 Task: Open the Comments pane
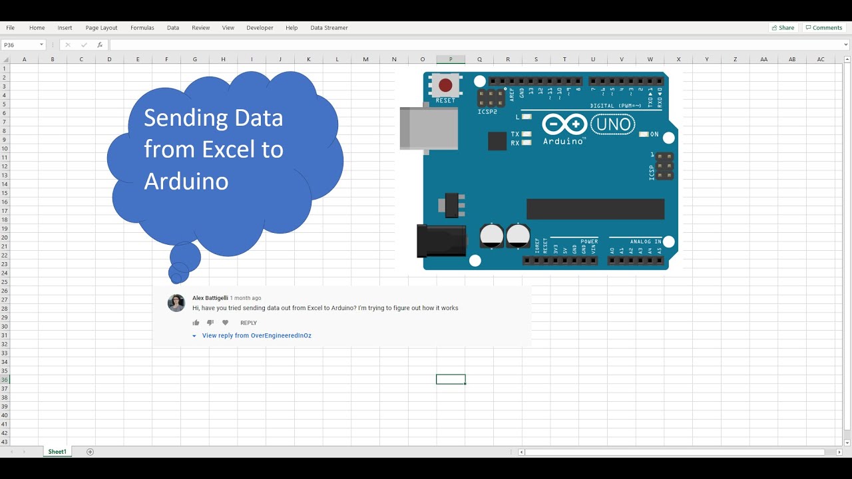823,28
